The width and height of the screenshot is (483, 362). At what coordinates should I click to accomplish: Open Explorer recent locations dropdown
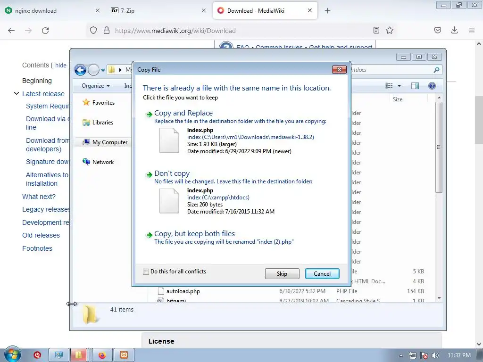click(x=103, y=70)
